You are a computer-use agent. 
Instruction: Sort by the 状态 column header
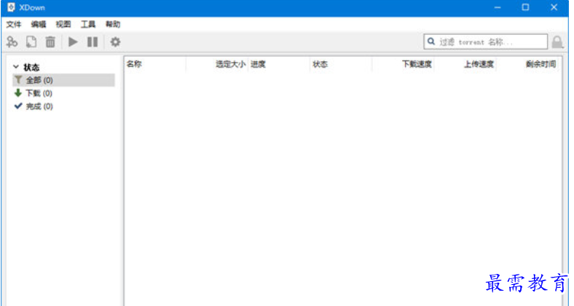coord(341,64)
